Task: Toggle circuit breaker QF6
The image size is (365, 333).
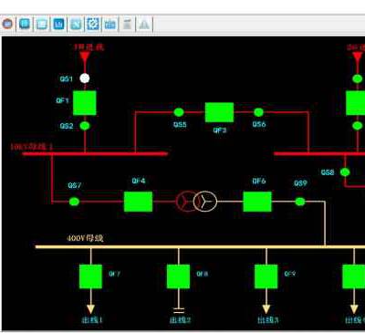Action: tap(257, 202)
